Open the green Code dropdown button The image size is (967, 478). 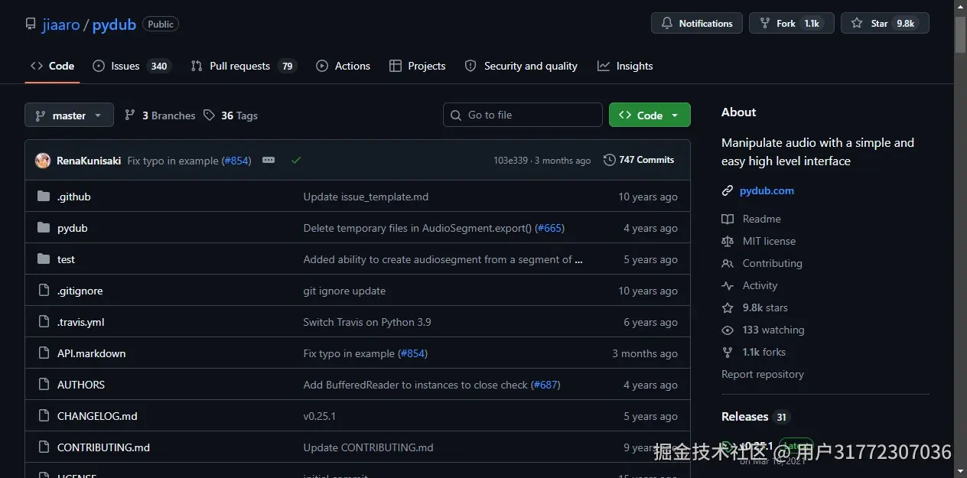pyautogui.click(x=650, y=115)
